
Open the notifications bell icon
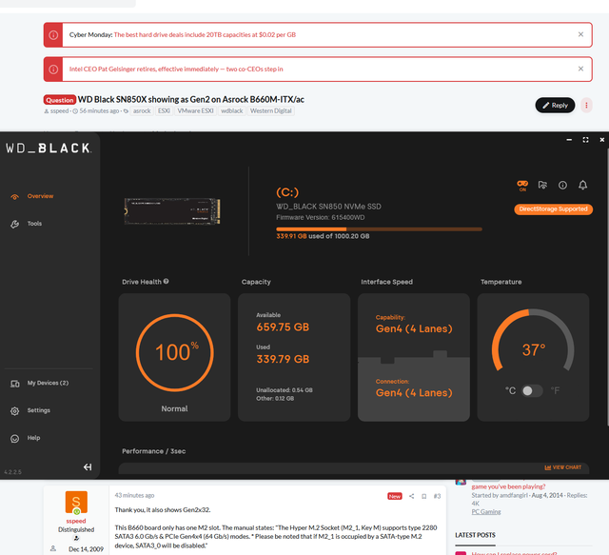click(x=582, y=185)
